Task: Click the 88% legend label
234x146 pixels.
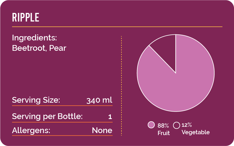Action: click(x=163, y=126)
